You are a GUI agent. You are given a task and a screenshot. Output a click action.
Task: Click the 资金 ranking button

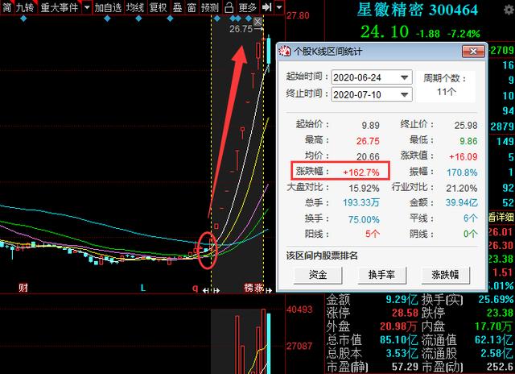point(318,275)
